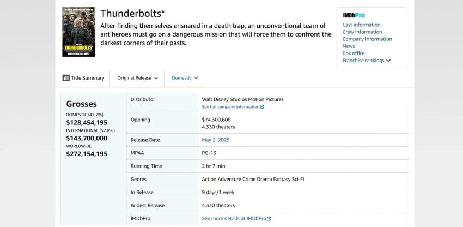
Task: Click See full company information link
Action: [x=230, y=107]
